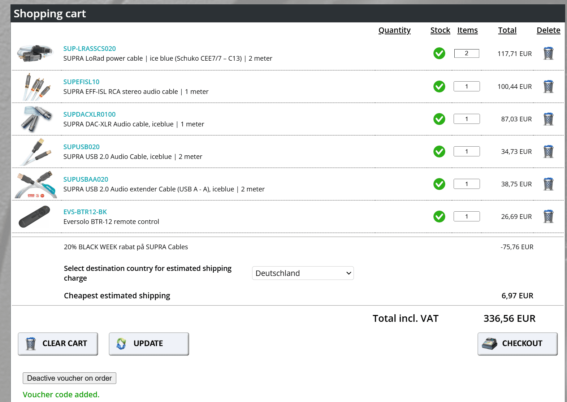Select the 87,03 EUR line total
This screenshot has width=567, height=402.
(x=516, y=119)
